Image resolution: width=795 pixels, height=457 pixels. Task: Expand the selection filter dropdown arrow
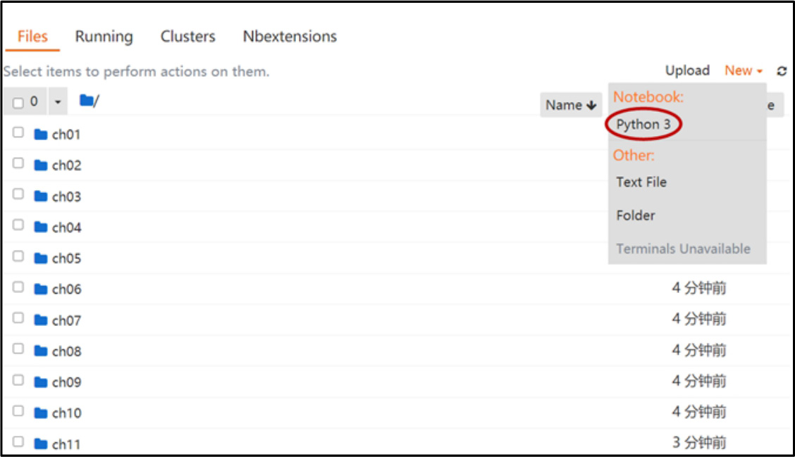[x=58, y=103]
